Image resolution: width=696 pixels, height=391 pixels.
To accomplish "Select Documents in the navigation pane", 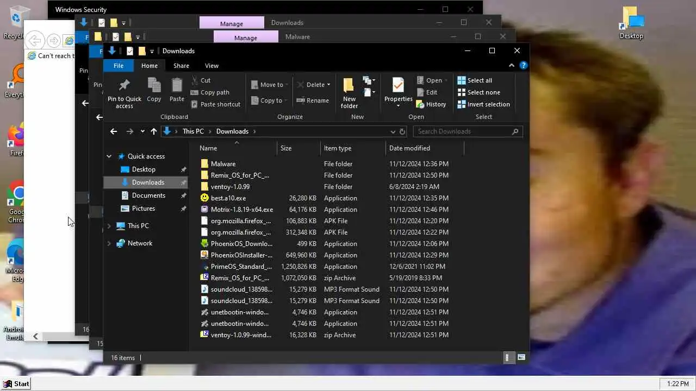I will pos(148,195).
